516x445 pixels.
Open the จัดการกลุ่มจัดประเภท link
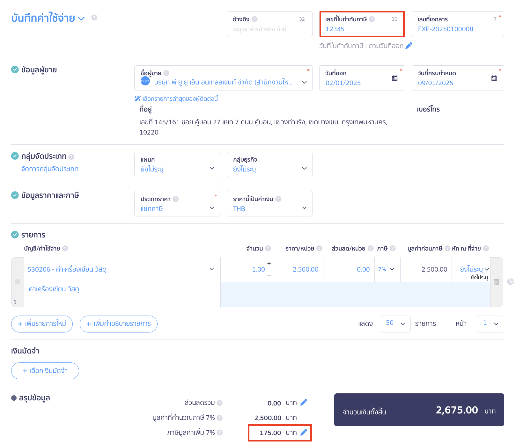click(50, 169)
